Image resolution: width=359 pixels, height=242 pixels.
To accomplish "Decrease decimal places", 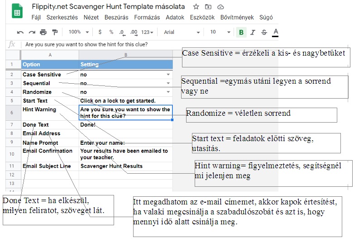I will click(x=122, y=33).
